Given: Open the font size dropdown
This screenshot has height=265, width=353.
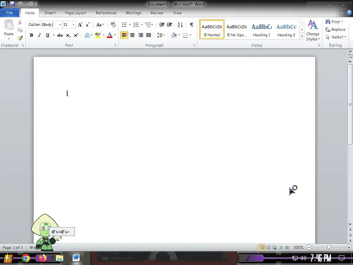Looking at the screenshot, I should point(73,24).
